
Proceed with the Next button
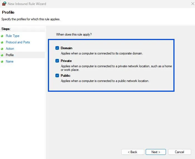pyautogui.click(x=156, y=152)
